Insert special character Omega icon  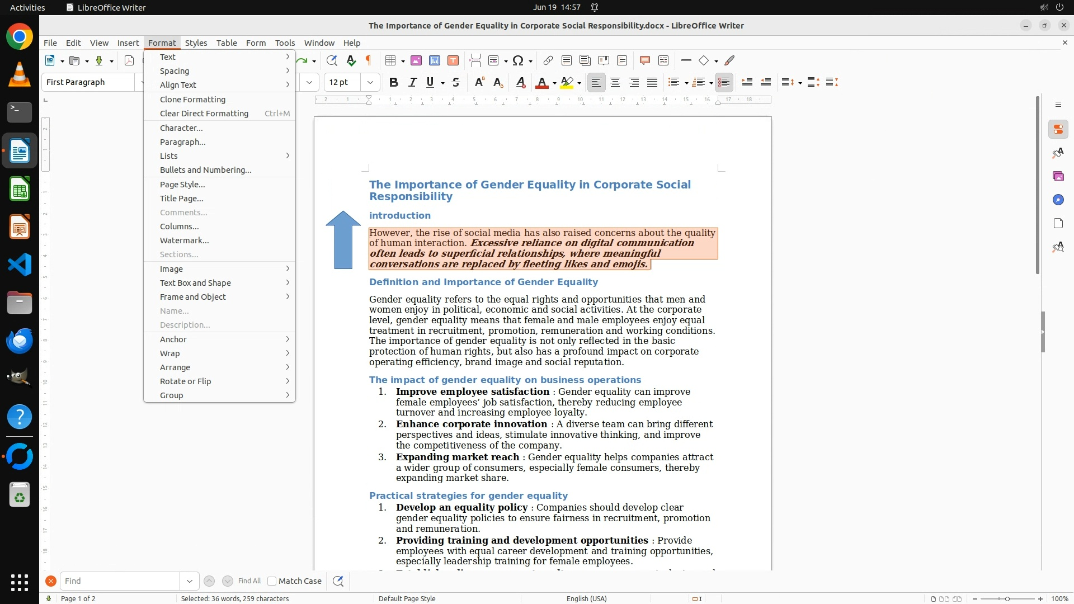click(x=518, y=60)
